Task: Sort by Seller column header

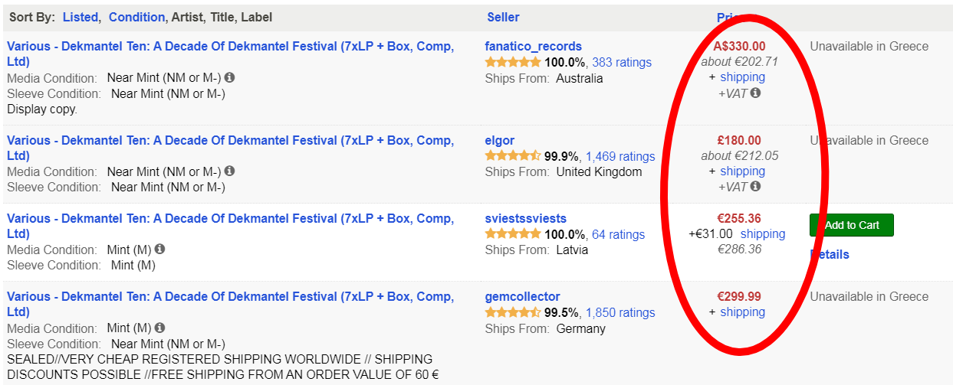Action: [503, 17]
